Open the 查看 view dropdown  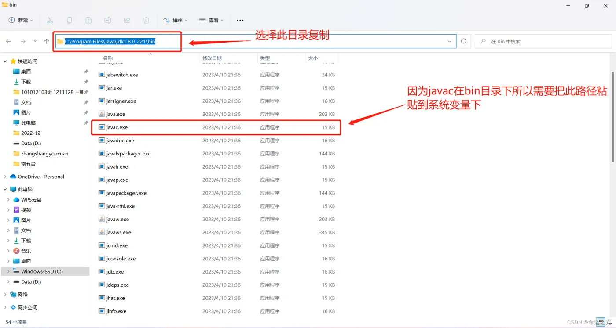(x=211, y=20)
